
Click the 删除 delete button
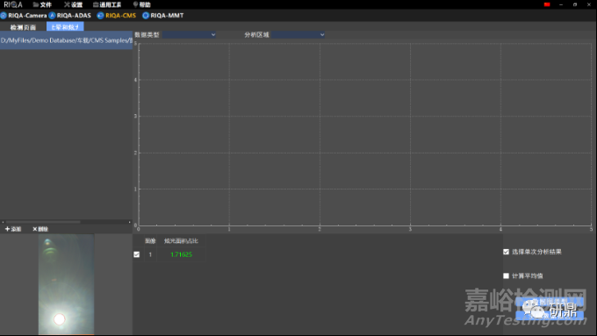pos(40,229)
